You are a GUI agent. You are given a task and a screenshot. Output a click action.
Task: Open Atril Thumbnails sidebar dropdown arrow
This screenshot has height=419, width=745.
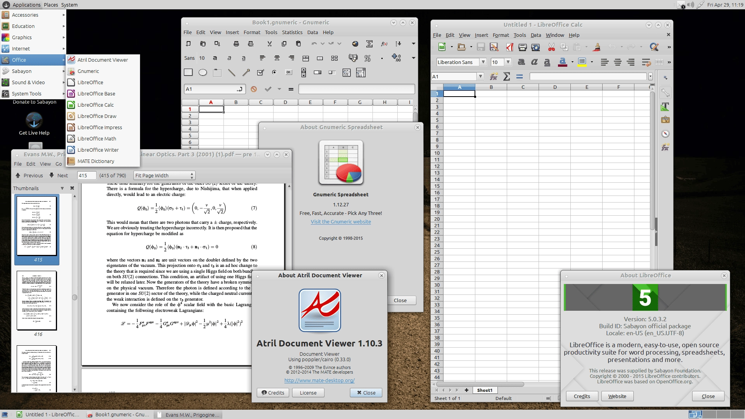click(x=62, y=189)
